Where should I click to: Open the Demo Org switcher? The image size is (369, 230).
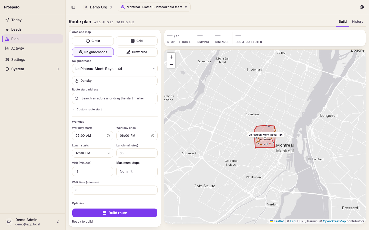(x=98, y=7)
